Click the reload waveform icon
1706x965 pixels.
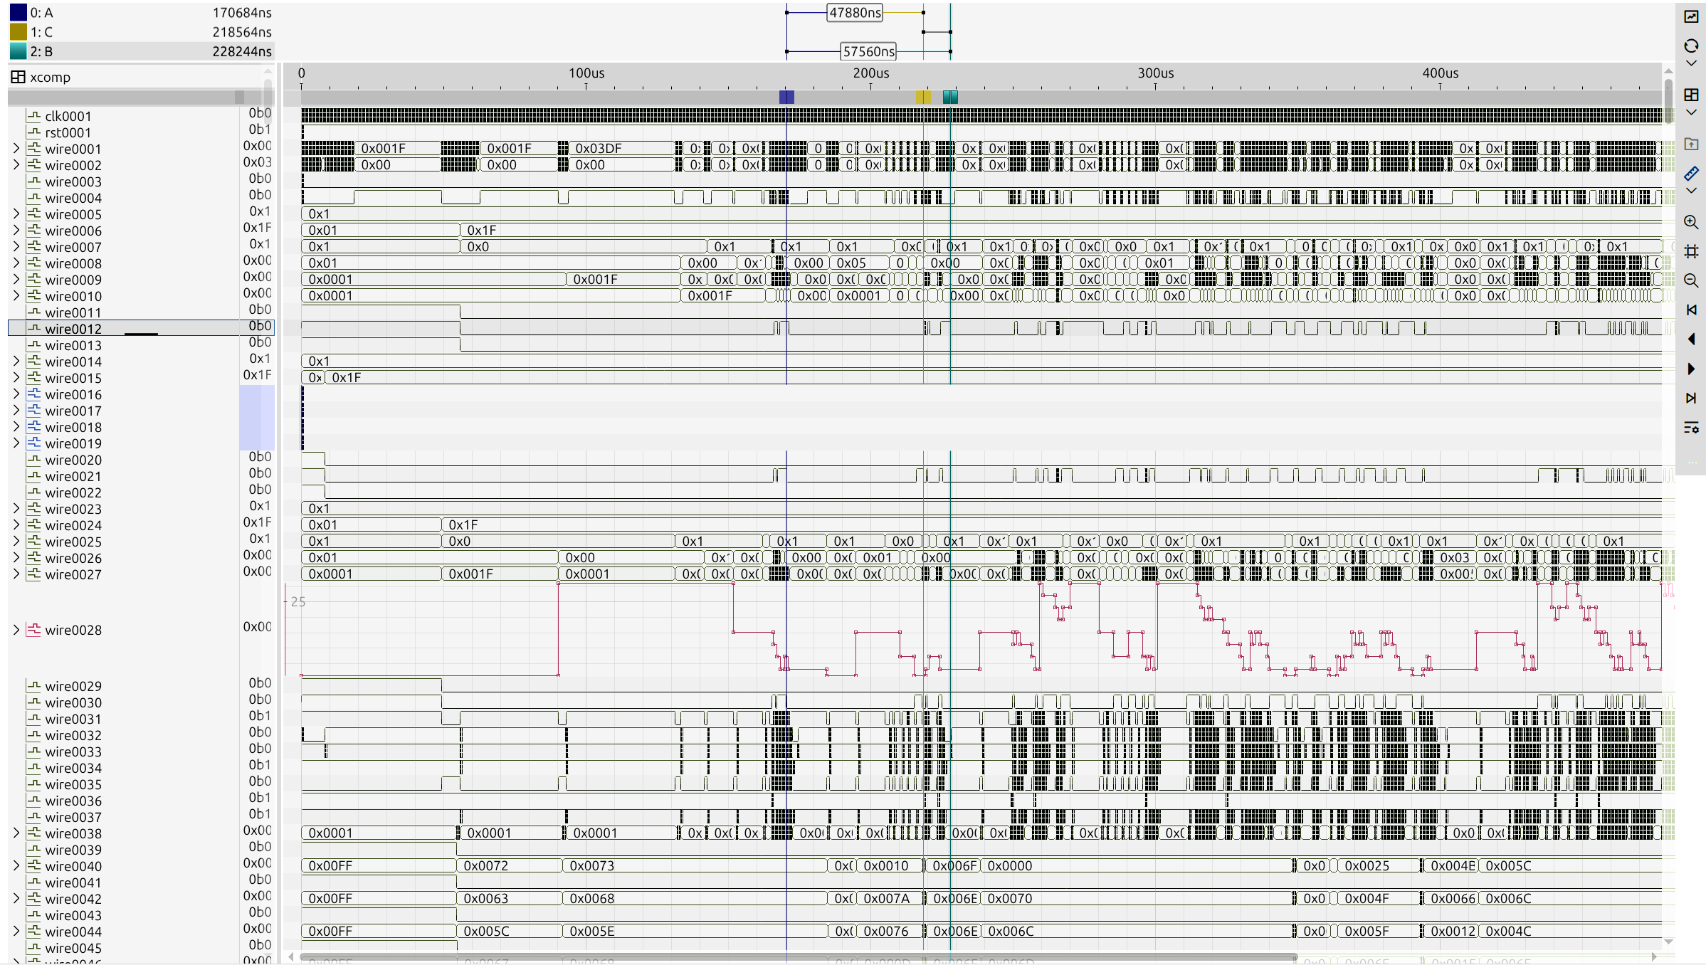pyautogui.click(x=1691, y=46)
